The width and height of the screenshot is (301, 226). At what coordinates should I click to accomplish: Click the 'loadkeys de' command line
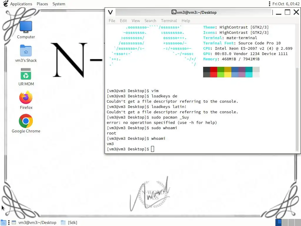pyautogui.click(x=142, y=96)
